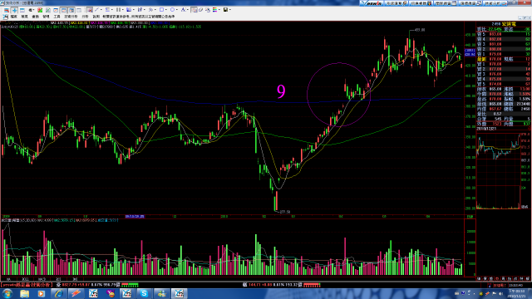
Task: Click the top button with the calendar icon
Action: 446,3
